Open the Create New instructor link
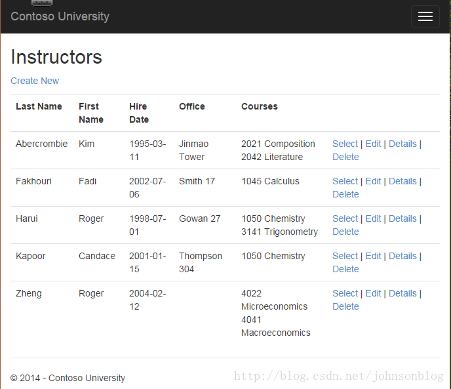451x389 pixels. coord(35,81)
